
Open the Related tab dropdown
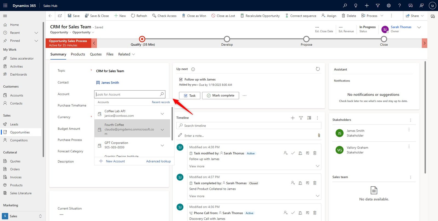pos(126,54)
